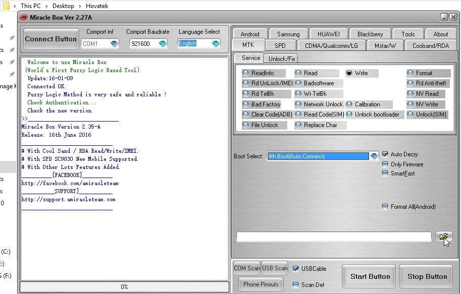Select the Unlock bootloader option
Screen dimensions: 461x294
click(349, 114)
